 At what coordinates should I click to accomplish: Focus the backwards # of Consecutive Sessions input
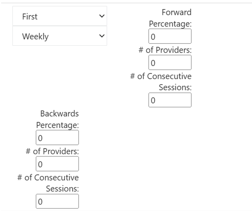coord(57,201)
